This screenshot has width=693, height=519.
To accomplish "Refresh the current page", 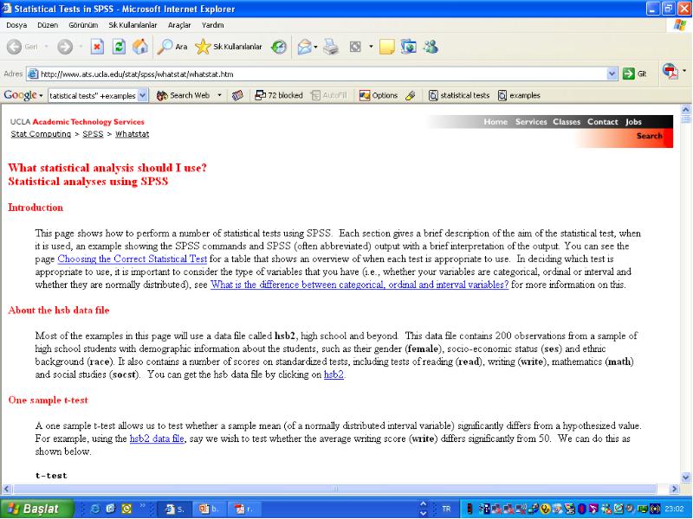I will pyautogui.click(x=119, y=47).
